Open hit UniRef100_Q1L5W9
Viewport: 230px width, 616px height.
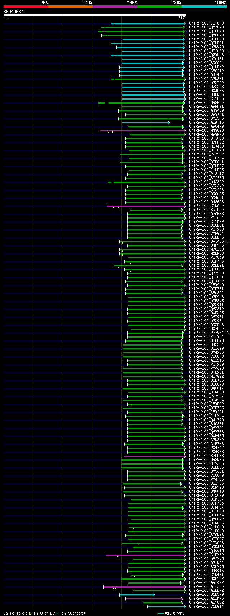coord(206,595)
